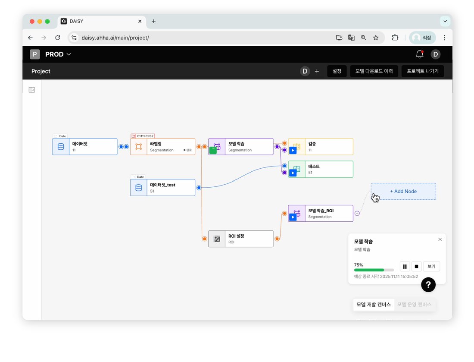Switch to 모델 개발 캔버스 tab
Viewport: 474px width, 362px height.
click(374, 305)
